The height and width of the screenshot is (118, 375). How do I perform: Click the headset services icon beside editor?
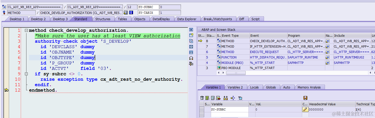pyautogui.click(x=191, y=58)
